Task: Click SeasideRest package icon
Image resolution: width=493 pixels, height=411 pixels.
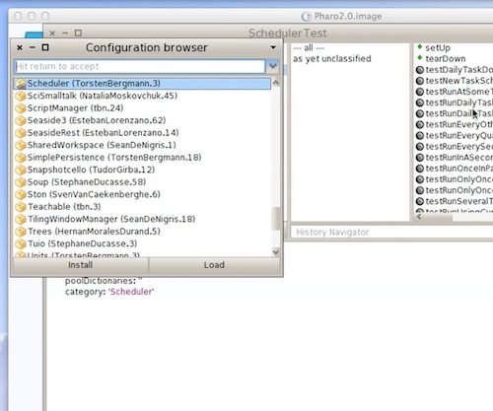Action: pos(21,133)
